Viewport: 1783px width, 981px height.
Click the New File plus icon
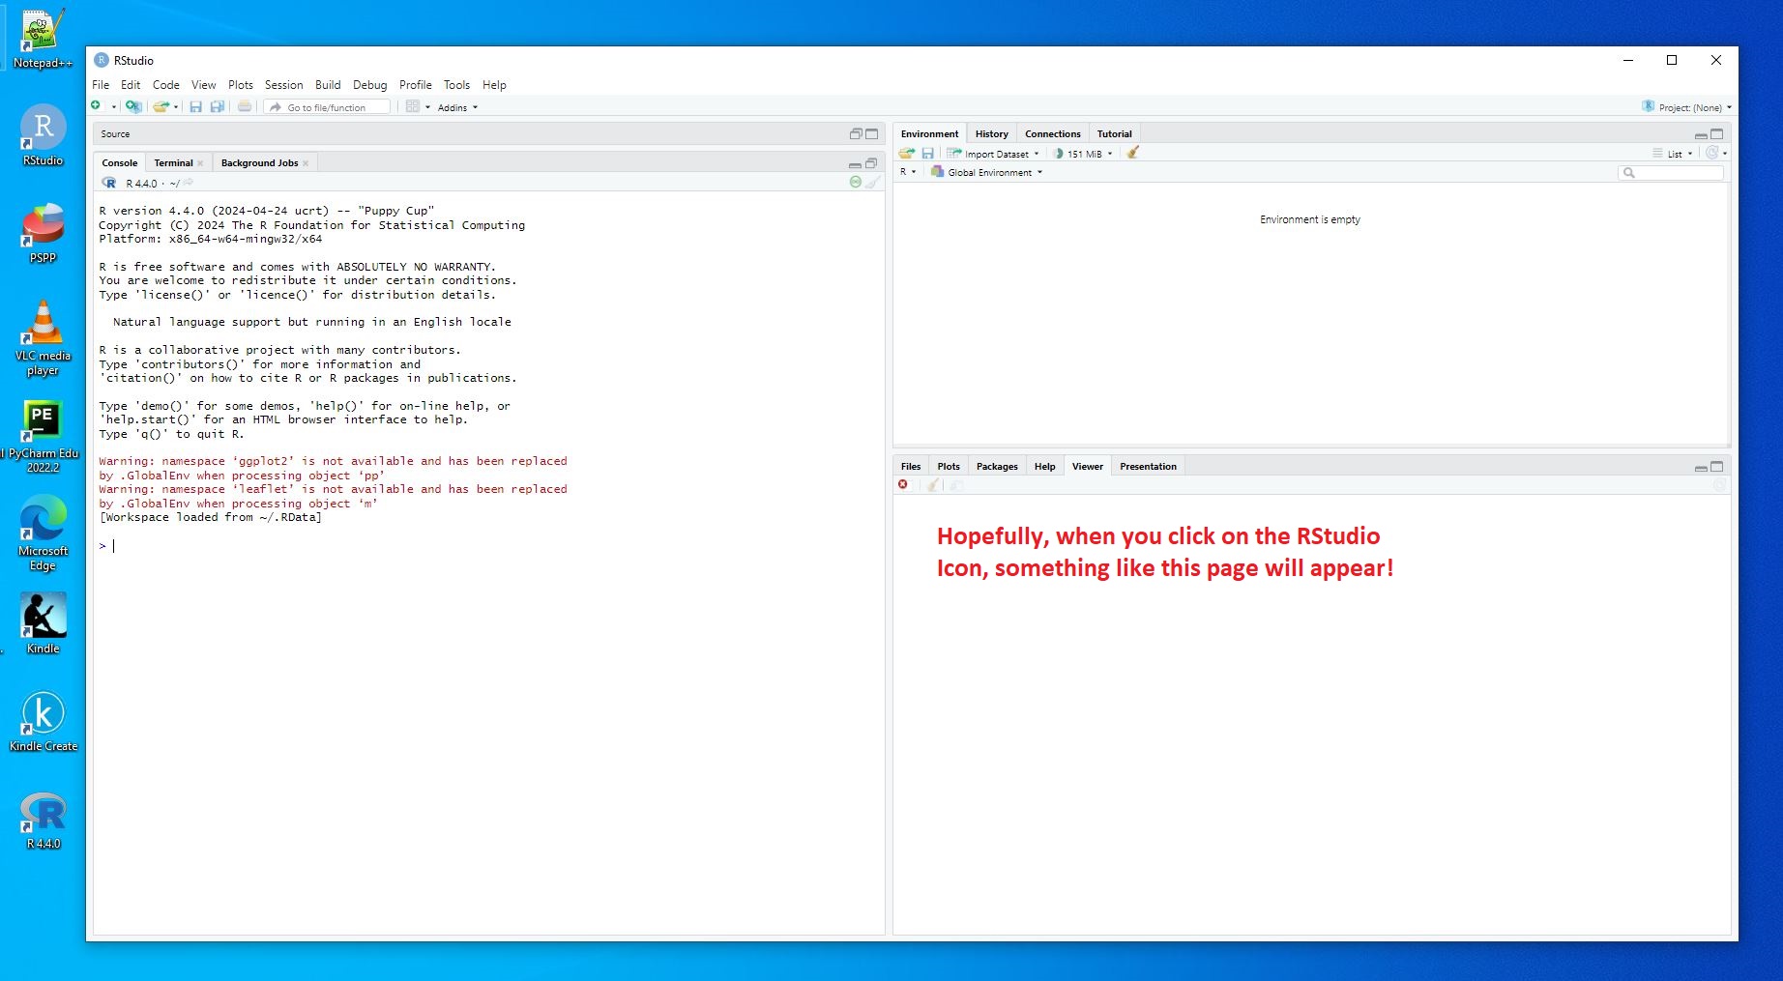[96, 106]
